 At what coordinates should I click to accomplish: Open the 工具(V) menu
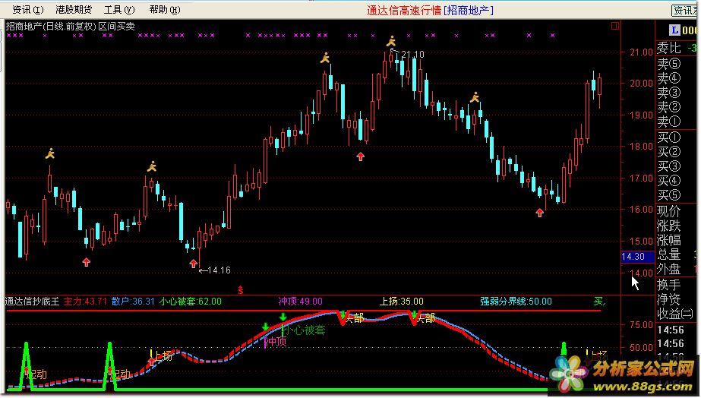pyautogui.click(x=119, y=9)
